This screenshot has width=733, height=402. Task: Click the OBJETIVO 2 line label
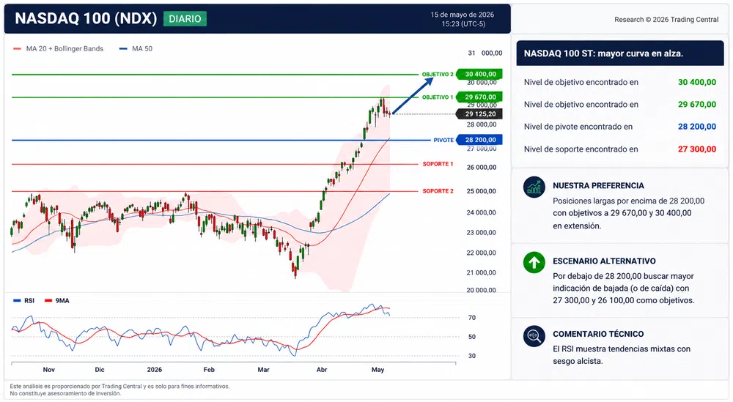438,74
